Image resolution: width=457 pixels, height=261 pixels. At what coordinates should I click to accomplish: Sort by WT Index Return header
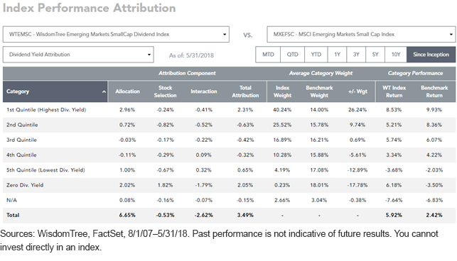(394, 91)
